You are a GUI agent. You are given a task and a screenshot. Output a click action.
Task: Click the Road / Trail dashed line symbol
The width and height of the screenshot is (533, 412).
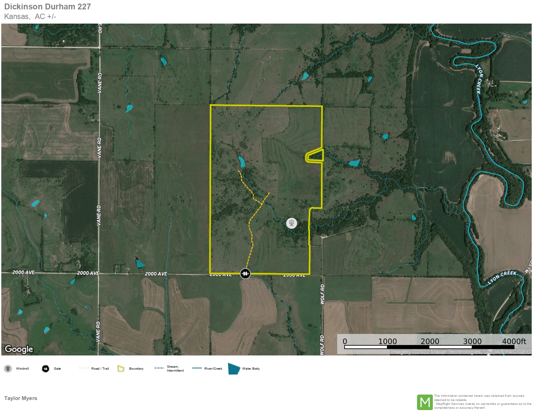point(84,368)
